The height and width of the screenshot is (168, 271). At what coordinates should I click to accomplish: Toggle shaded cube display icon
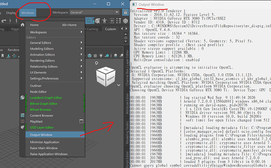coord(90,55)
